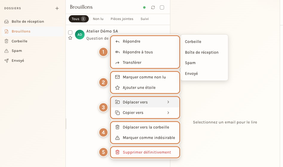Click the copy icon beside Copier vers
This screenshot has height=167, width=283.
(x=117, y=113)
